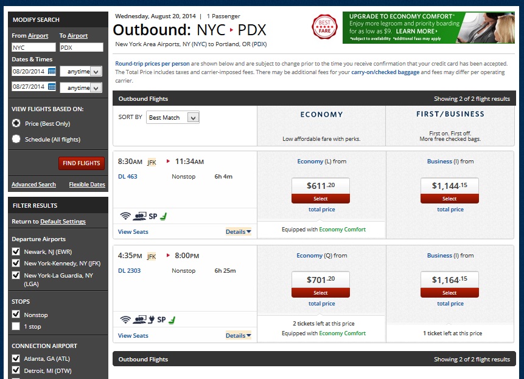Click the Wi-Fi icon on flight DL 463

point(125,216)
